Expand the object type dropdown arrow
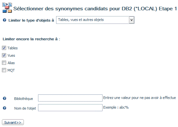The width and height of the screenshot is (178, 127). coord(132,20)
